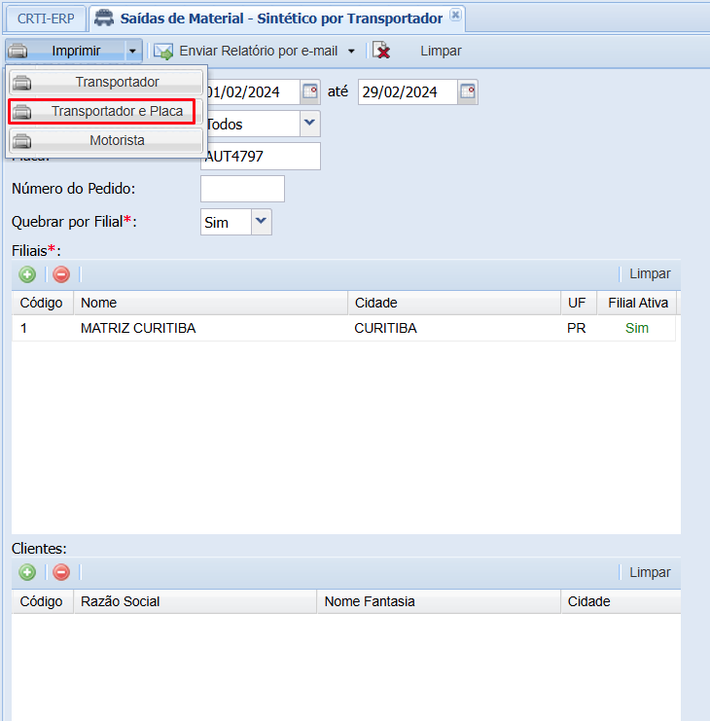Image resolution: width=710 pixels, height=721 pixels.
Task: Click the PR state cell
Action: tap(576, 328)
